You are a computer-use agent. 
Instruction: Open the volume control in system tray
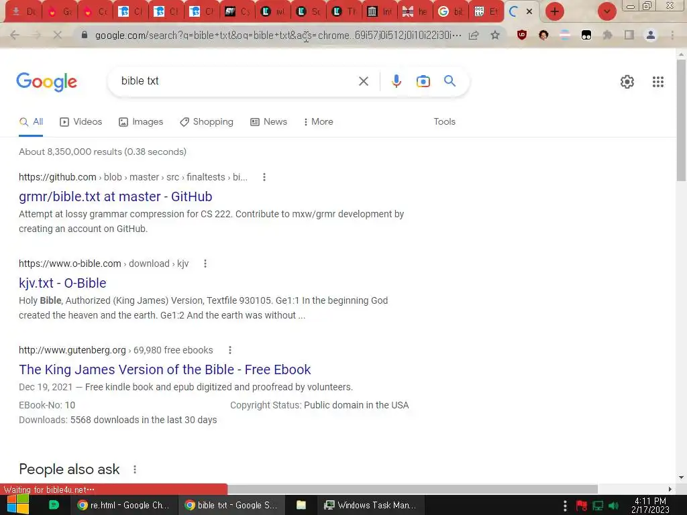click(x=613, y=506)
